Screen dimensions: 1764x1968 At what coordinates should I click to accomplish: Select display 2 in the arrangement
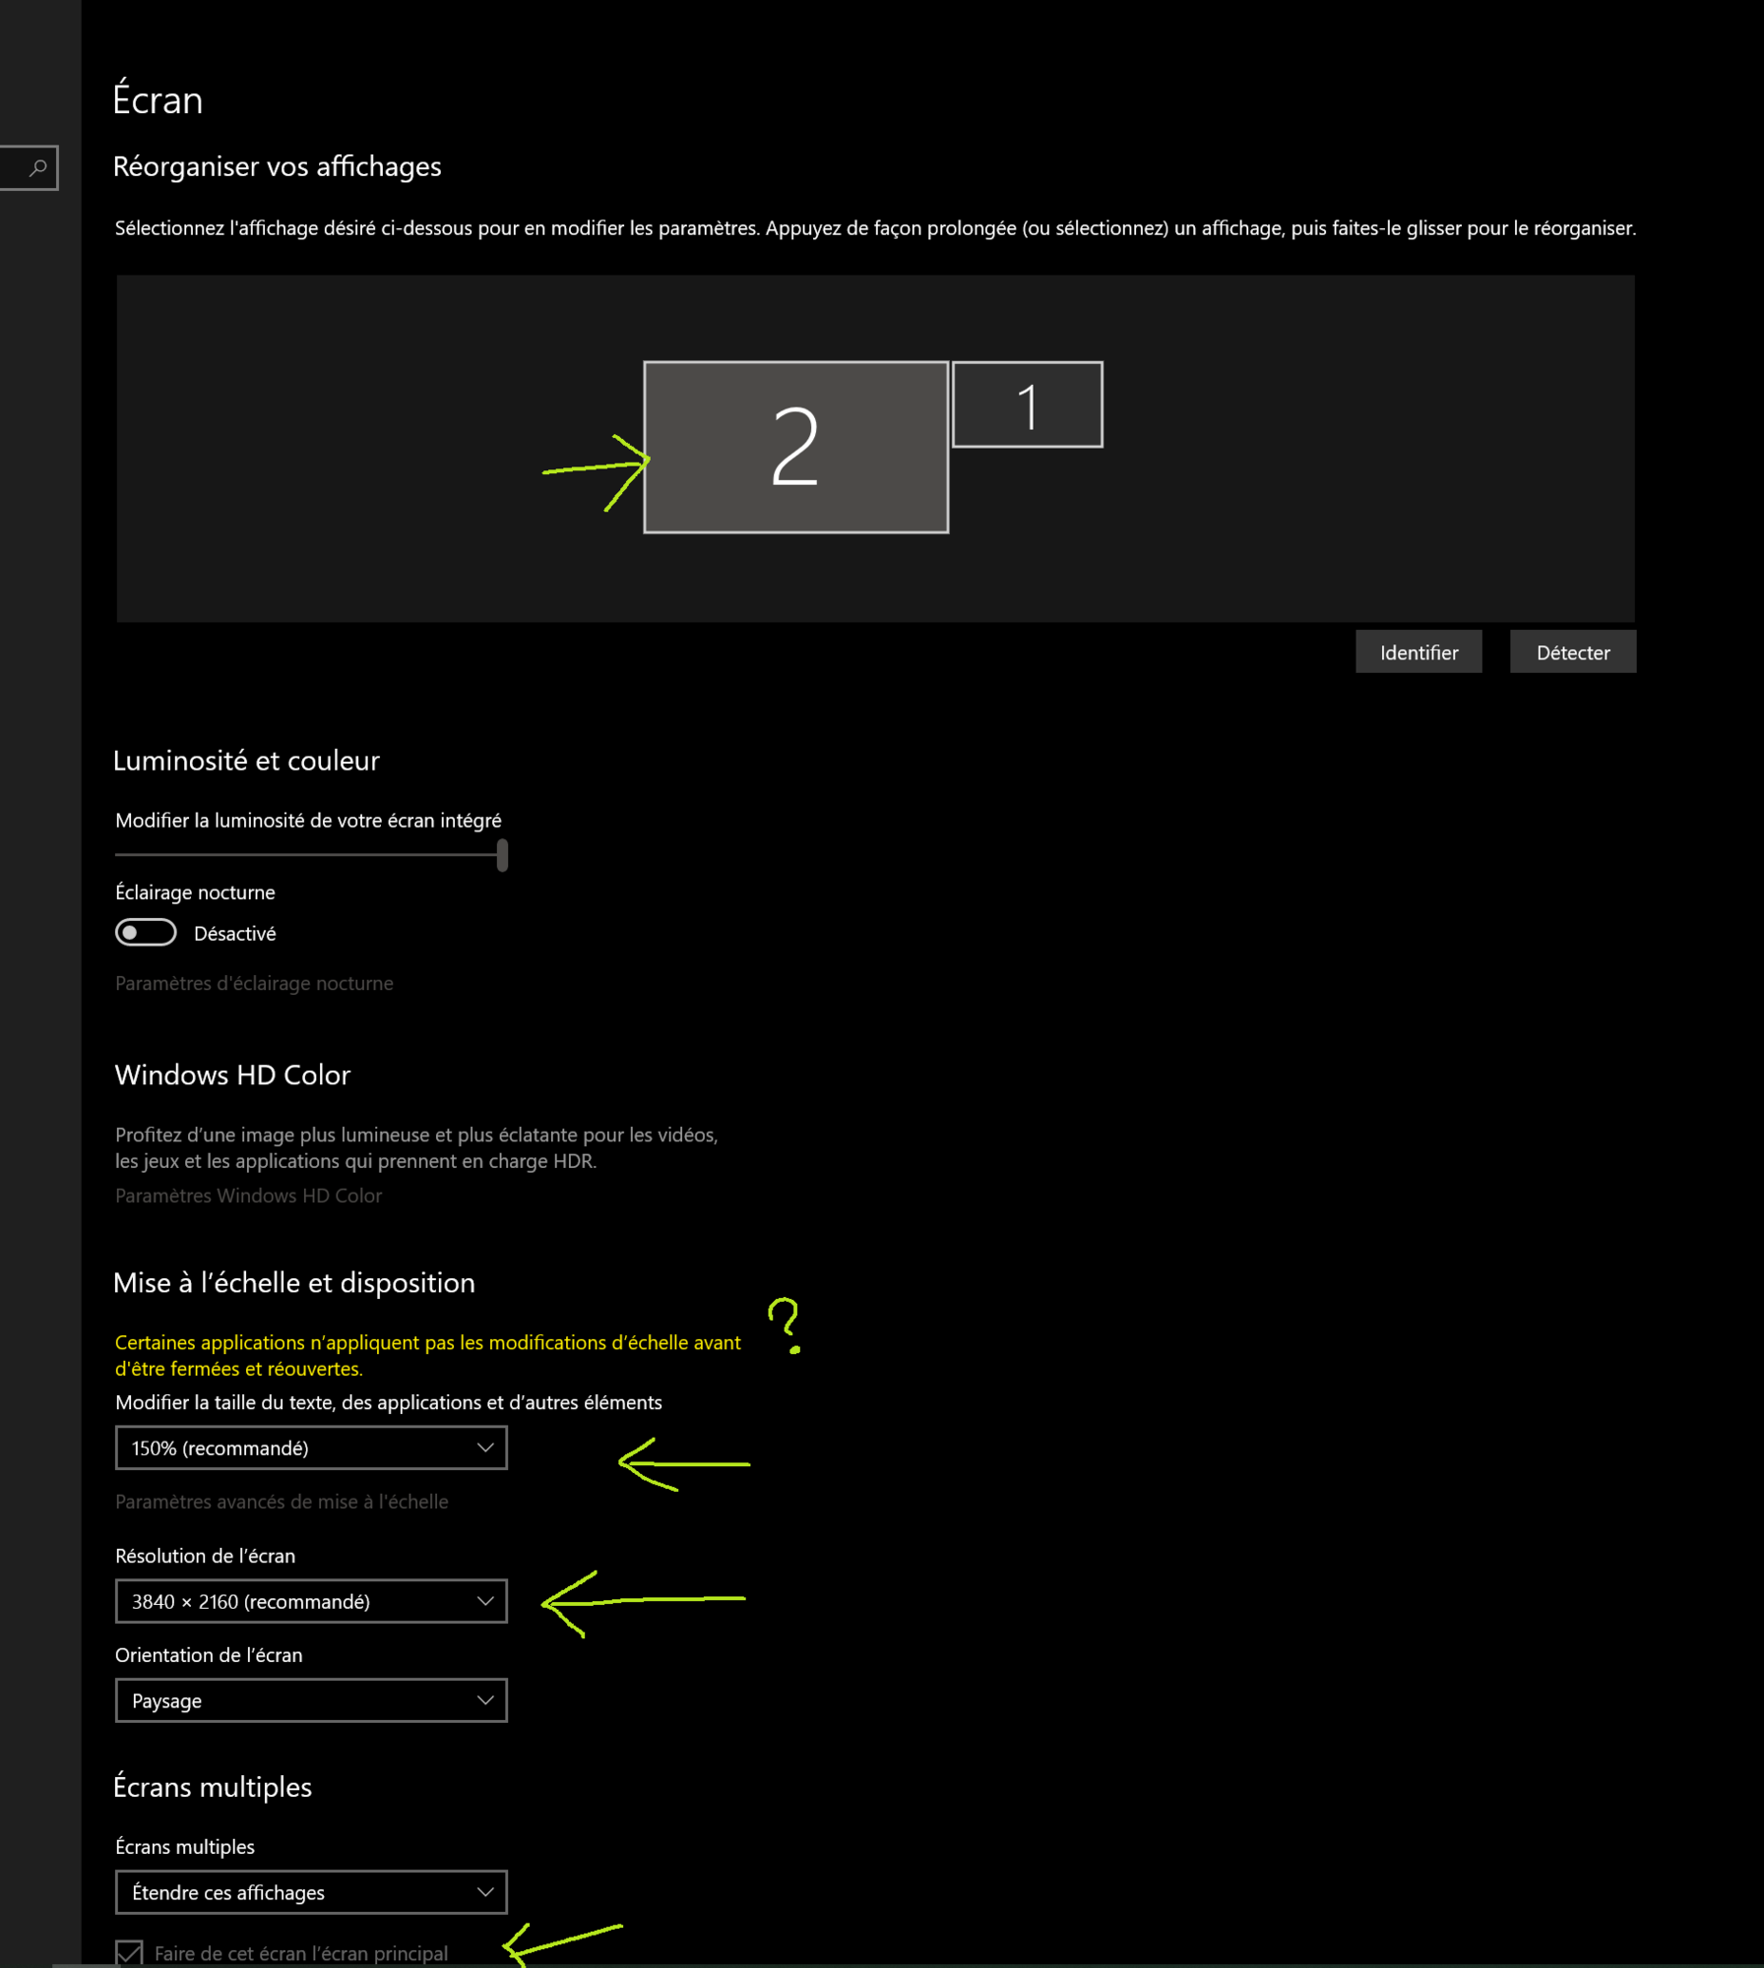pos(795,448)
